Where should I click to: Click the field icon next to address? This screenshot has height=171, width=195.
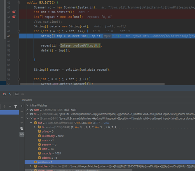click(39, 158)
